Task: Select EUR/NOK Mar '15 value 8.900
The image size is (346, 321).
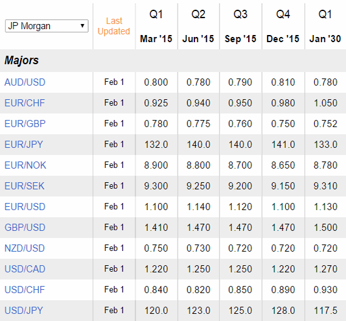Action: [x=156, y=165]
